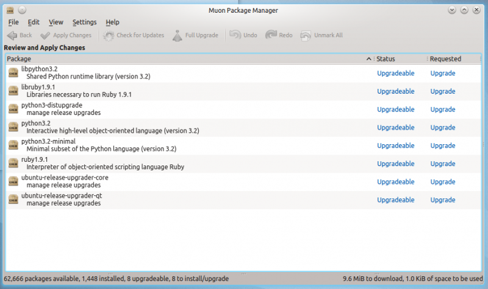The image size is (488, 289).
Task: Click the libruby1.9.1 package icon
Action: 13,91
